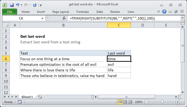
Task: Select column E header
Action: point(166,25)
